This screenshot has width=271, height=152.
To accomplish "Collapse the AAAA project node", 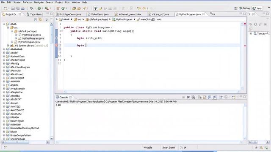I will point(4,24).
